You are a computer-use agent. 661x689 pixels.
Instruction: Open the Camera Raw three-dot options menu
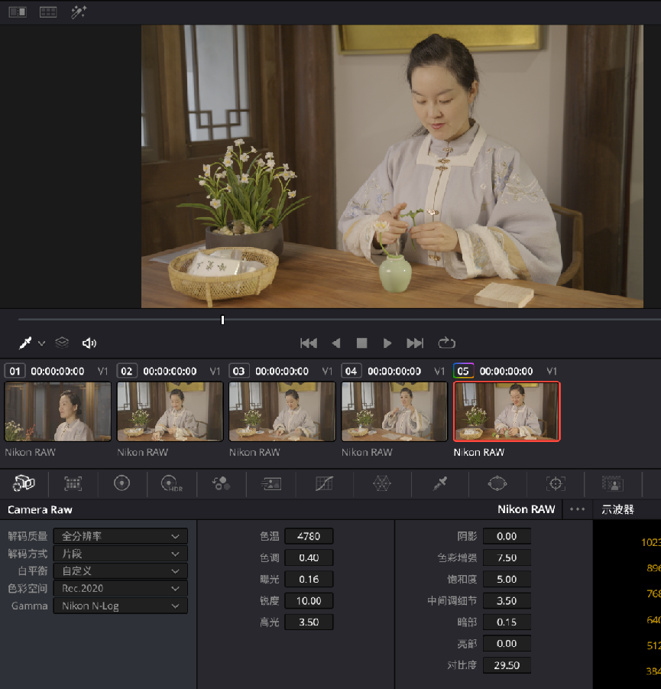pyautogui.click(x=577, y=509)
